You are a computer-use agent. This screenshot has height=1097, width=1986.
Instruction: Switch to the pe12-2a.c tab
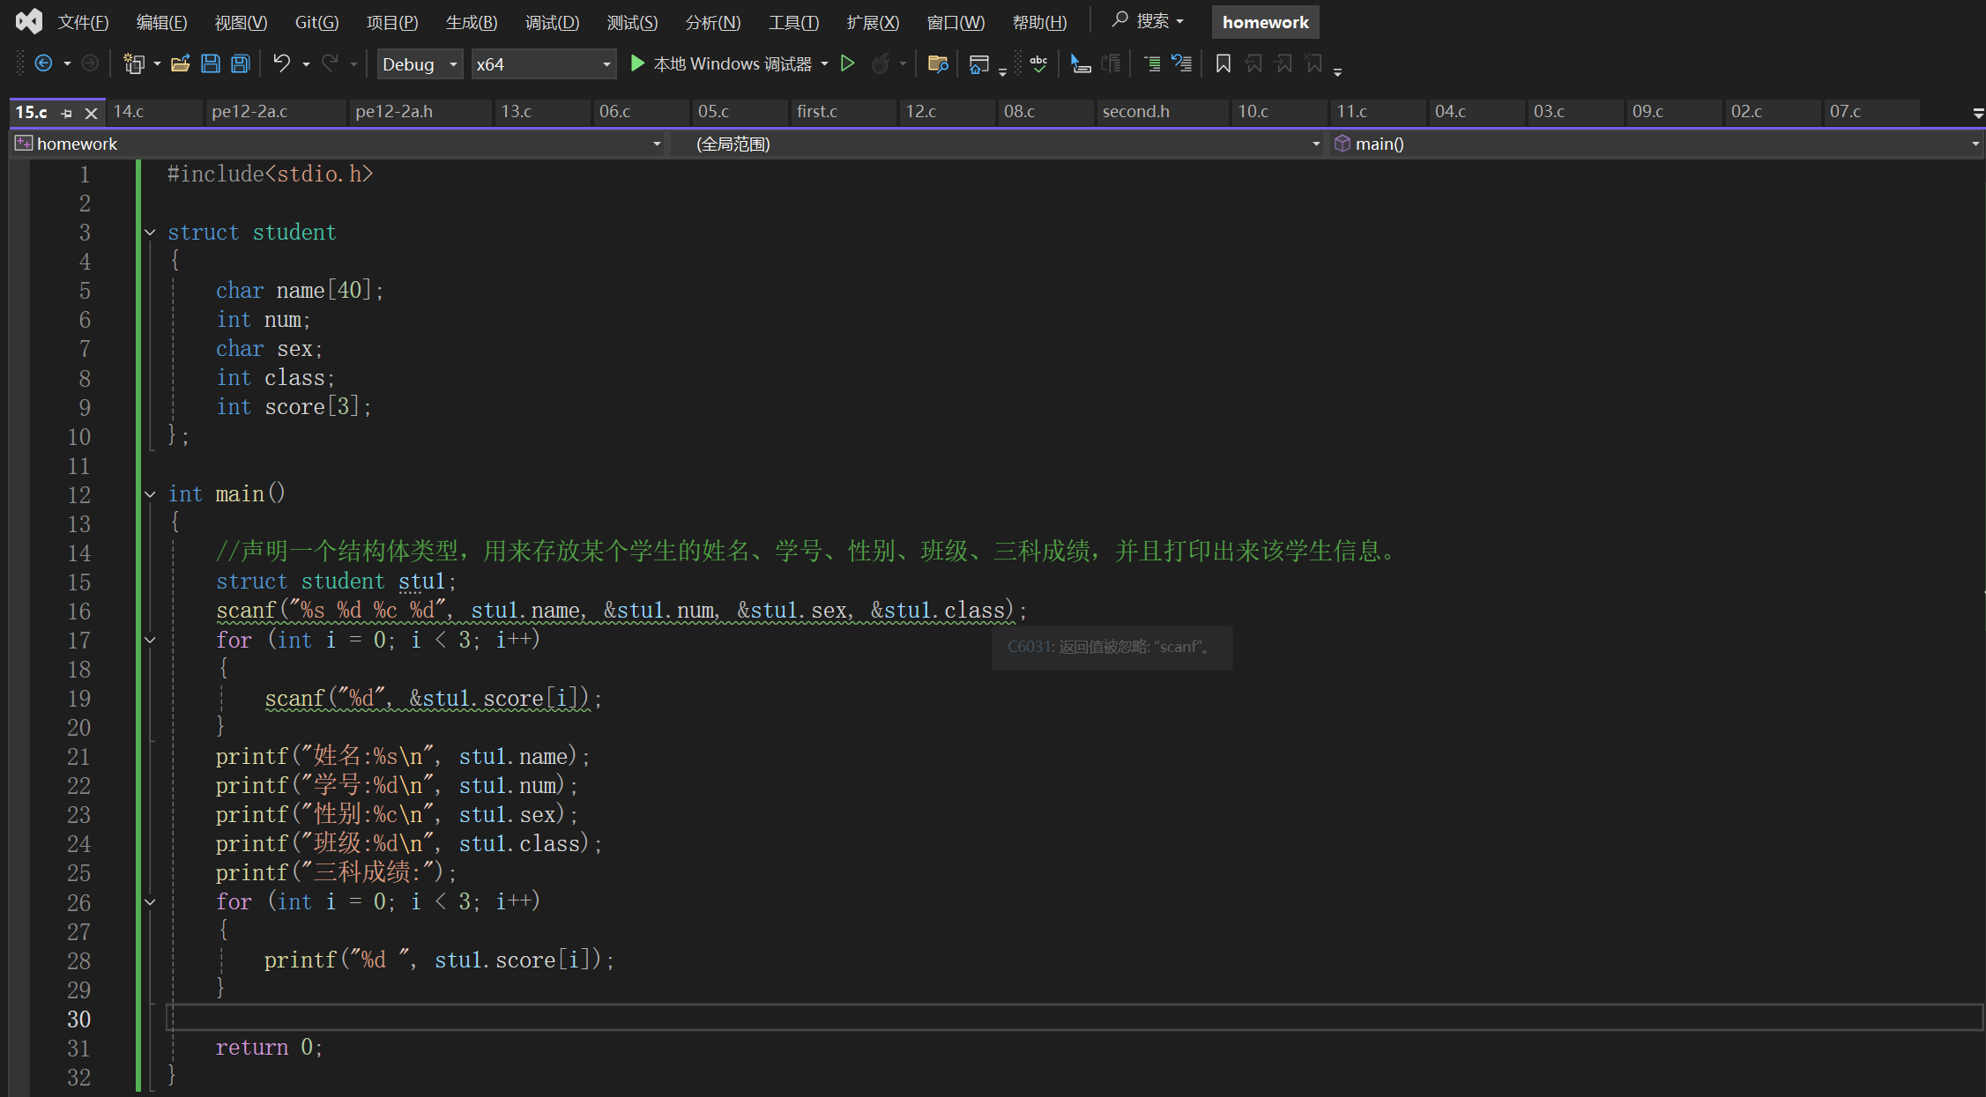coord(249,112)
